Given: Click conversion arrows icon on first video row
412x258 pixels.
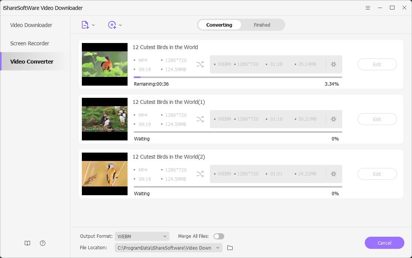Looking at the screenshot, I should pos(200,64).
